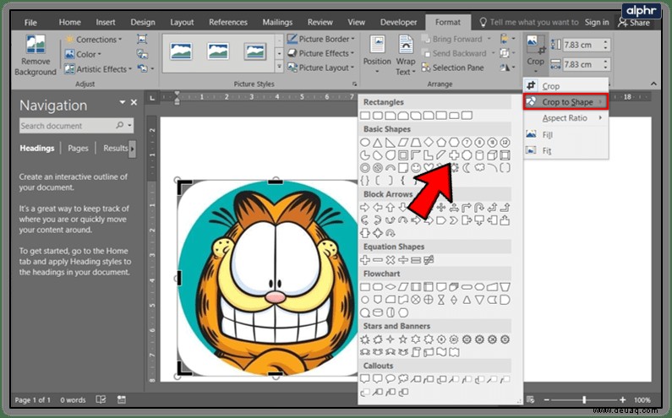Choose the oval callout shape
This screenshot has width=672, height=418.
pyautogui.click(x=391, y=379)
